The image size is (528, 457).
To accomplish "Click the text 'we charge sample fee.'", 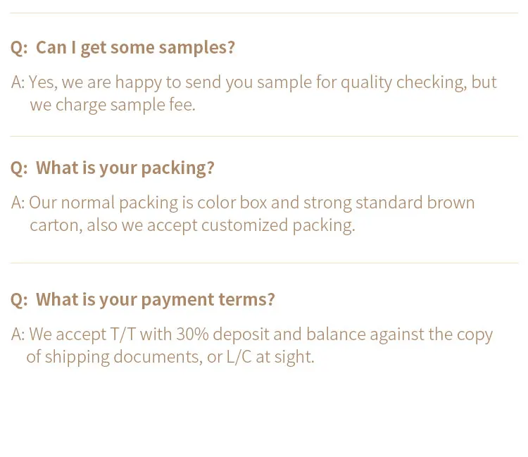I will point(113,105).
